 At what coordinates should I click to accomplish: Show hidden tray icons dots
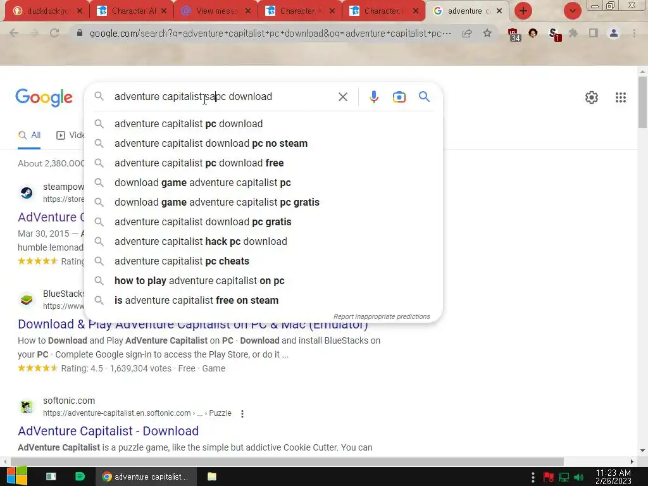pyautogui.click(x=533, y=477)
